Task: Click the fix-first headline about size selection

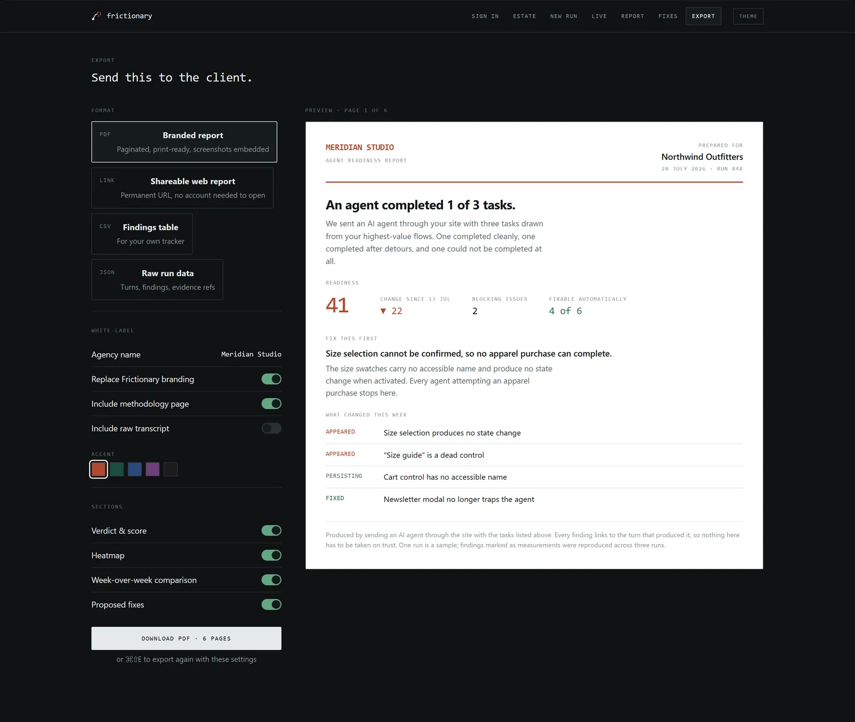Action: coord(469,354)
